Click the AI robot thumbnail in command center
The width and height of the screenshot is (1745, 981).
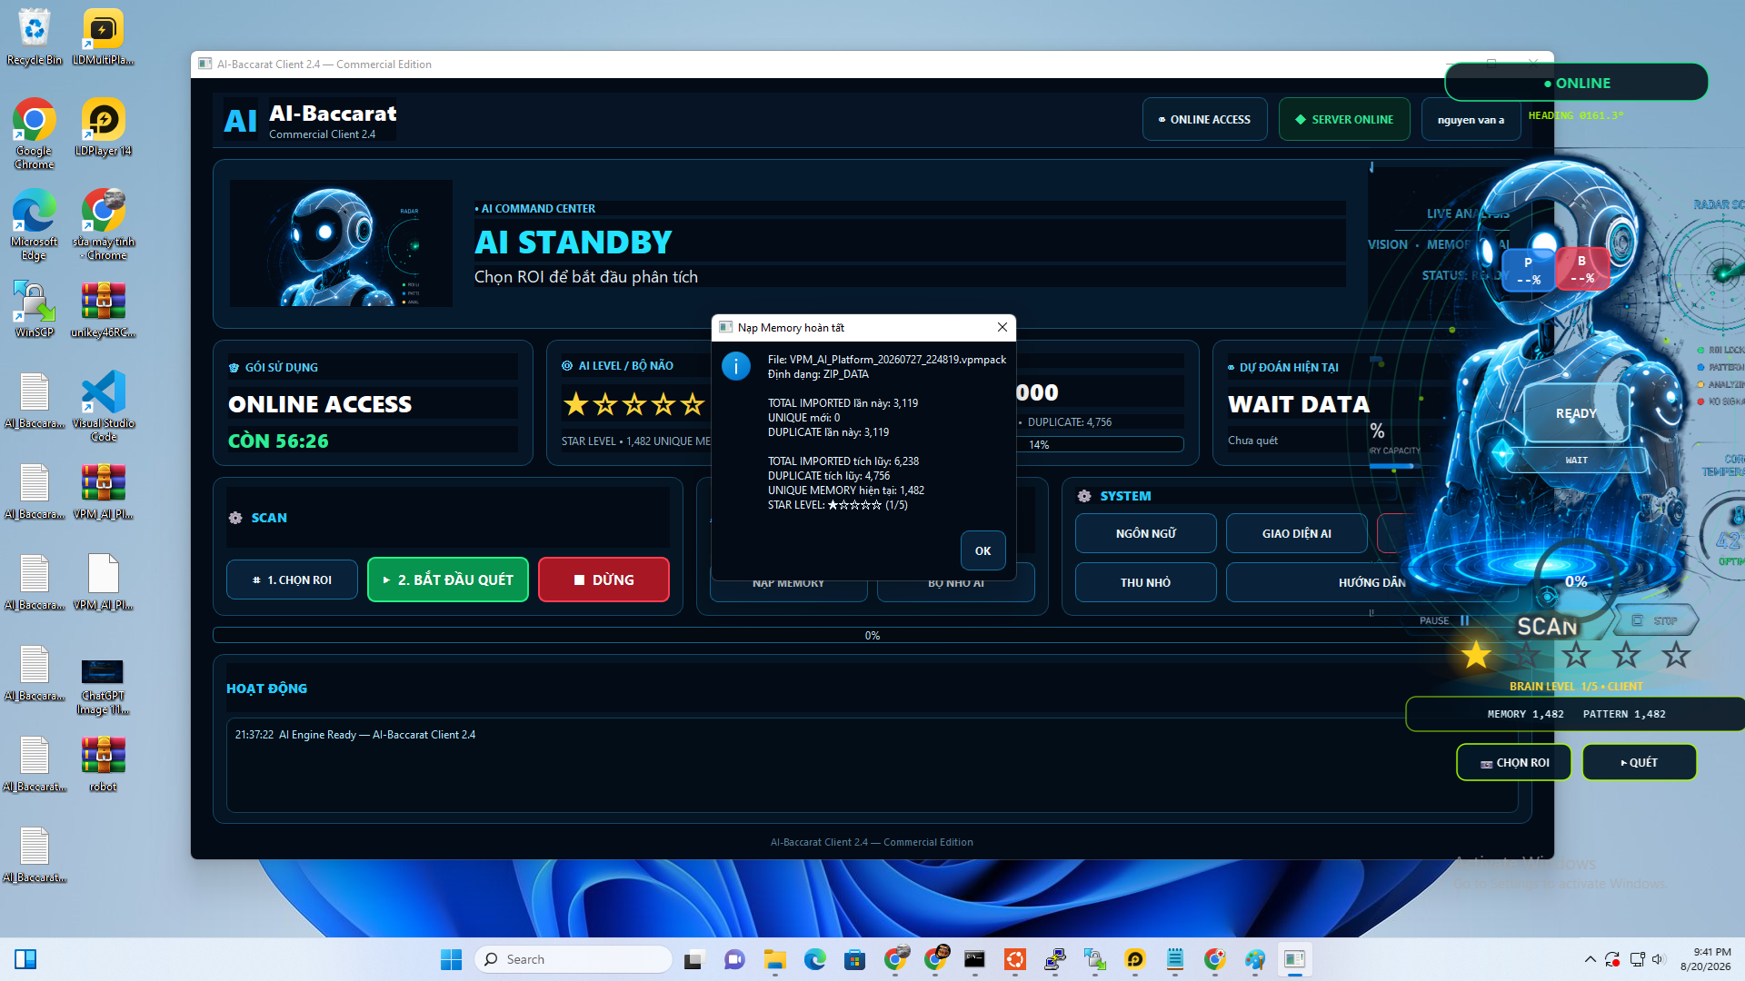(x=341, y=243)
